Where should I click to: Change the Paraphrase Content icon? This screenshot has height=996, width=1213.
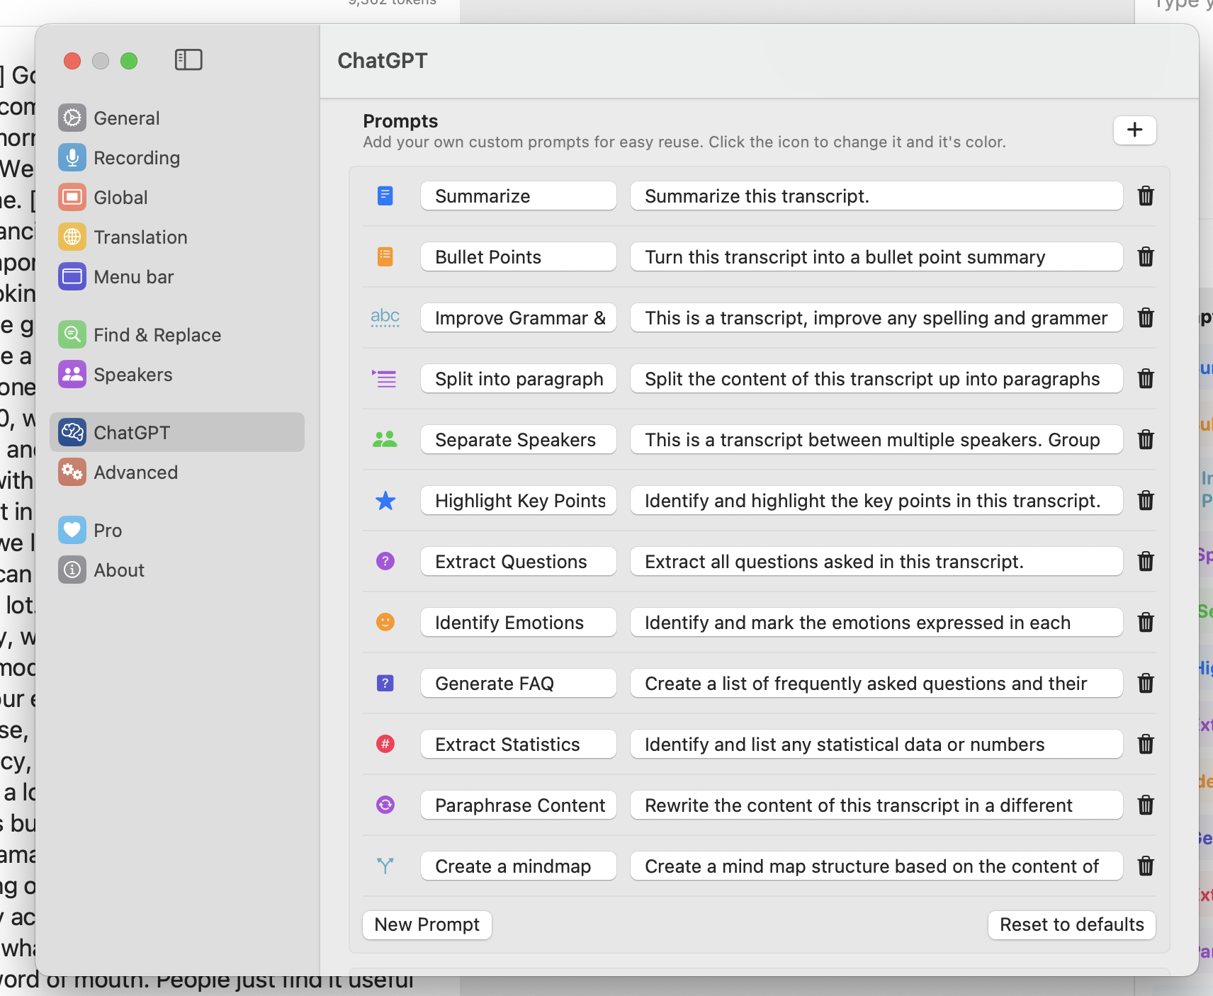(x=385, y=805)
